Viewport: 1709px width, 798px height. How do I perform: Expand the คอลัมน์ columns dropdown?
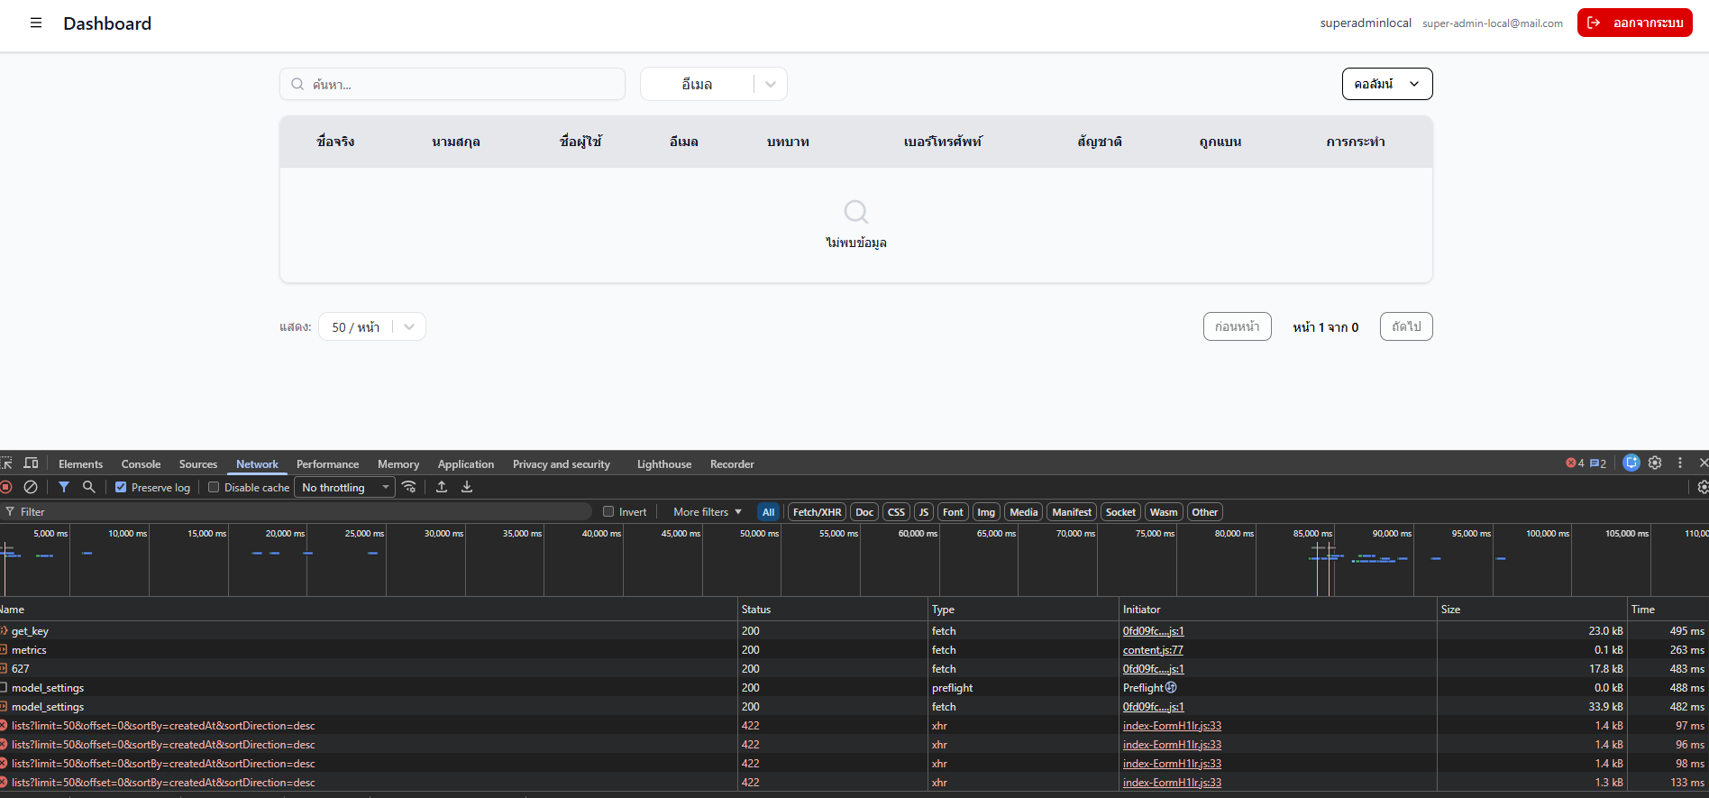coord(1386,84)
